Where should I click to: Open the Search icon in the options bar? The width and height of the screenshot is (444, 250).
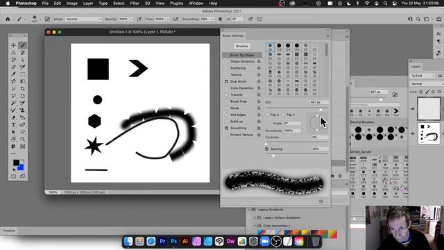coord(418,19)
